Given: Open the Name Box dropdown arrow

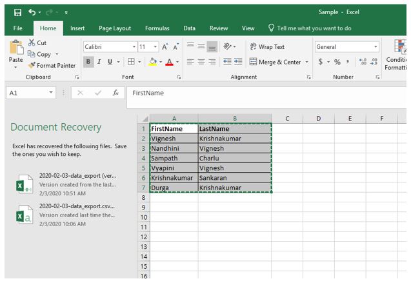Looking at the screenshot, I should [52, 93].
